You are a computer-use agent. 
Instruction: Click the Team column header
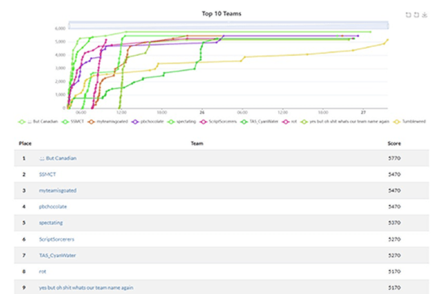(197, 143)
